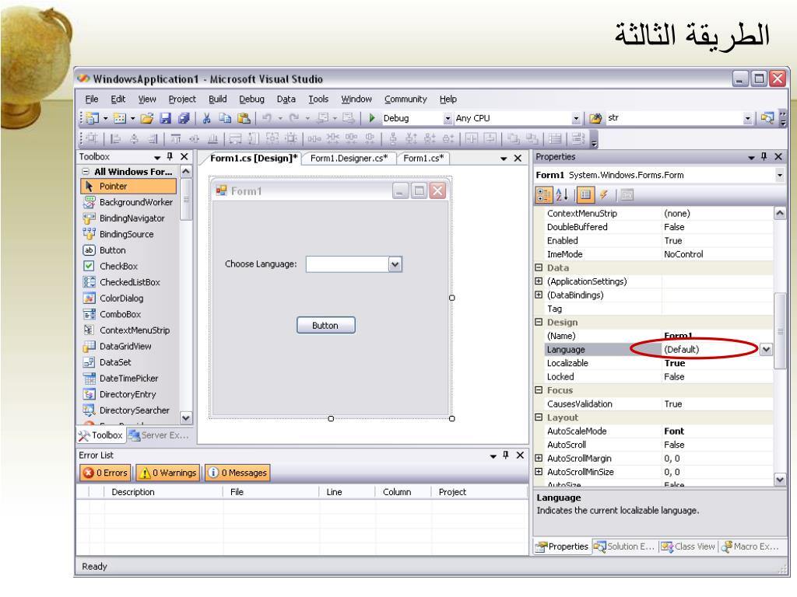Collapse the Data category in Properties
This screenshot has height=597, width=797.
(539, 267)
